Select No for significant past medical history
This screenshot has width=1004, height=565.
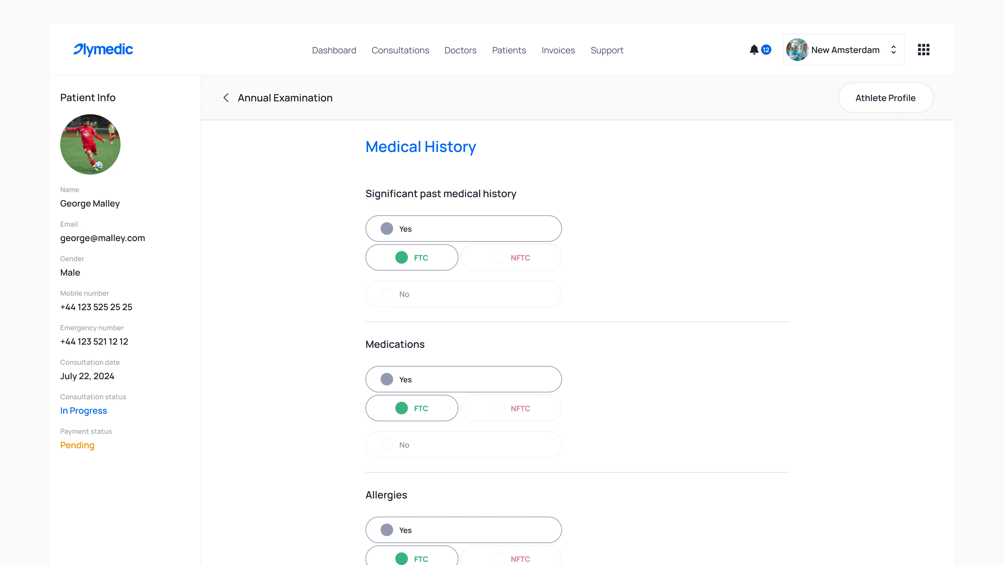coord(463,293)
